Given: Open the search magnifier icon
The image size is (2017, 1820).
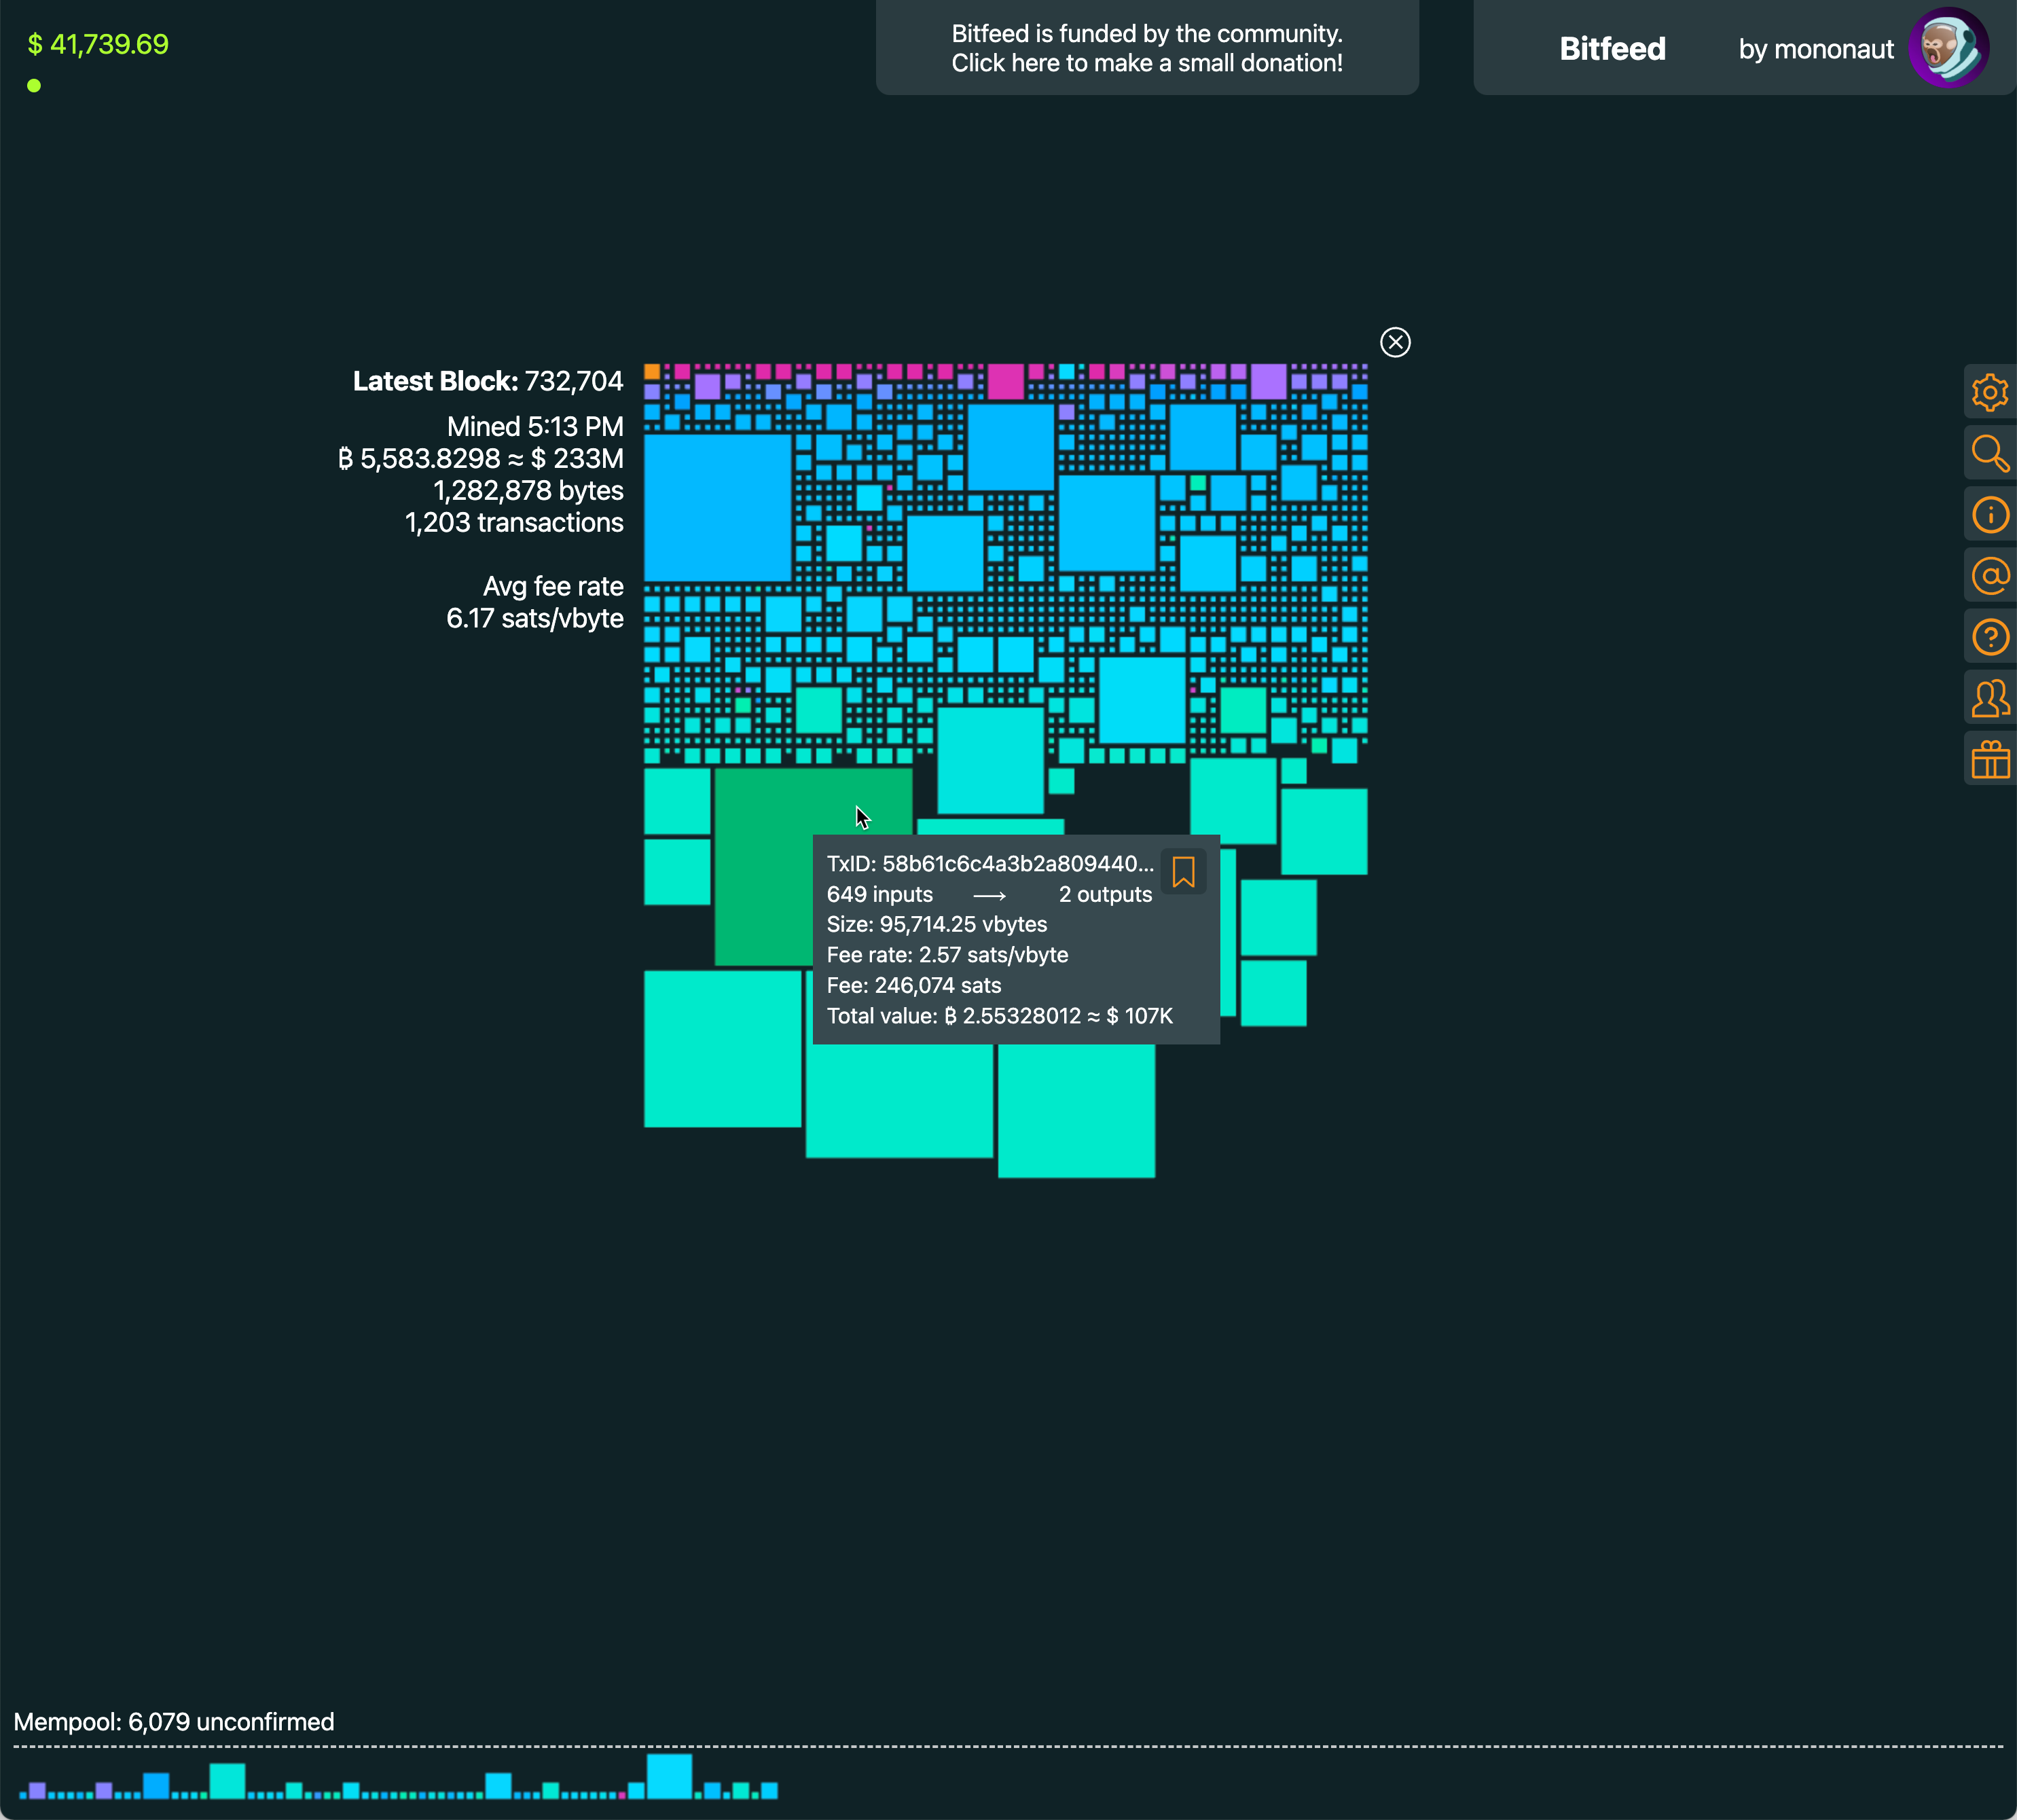Looking at the screenshot, I should (x=1990, y=454).
